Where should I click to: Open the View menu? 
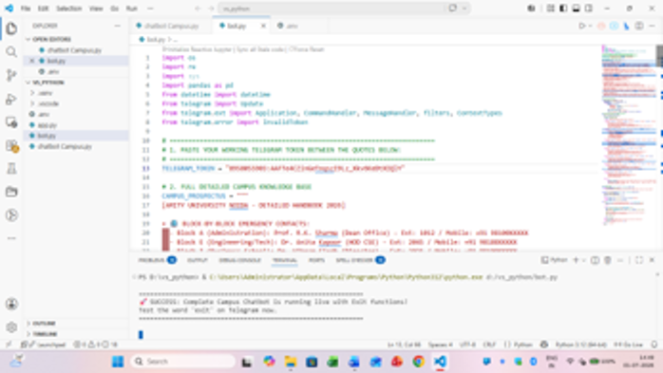tap(96, 8)
